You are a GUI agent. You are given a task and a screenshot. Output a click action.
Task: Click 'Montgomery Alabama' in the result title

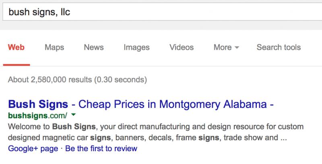tap(213, 104)
